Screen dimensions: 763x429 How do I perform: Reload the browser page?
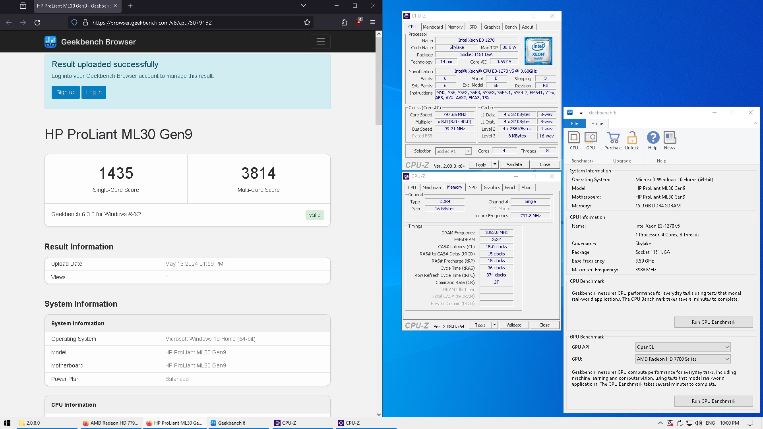(37, 22)
